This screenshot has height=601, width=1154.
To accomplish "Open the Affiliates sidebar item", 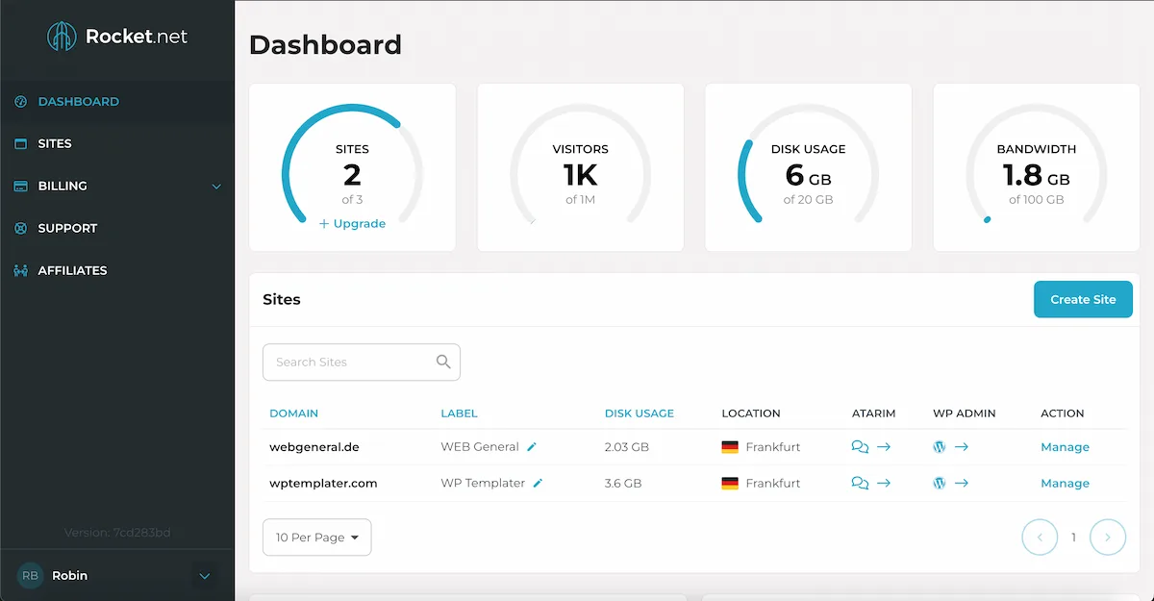I will (x=72, y=271).
